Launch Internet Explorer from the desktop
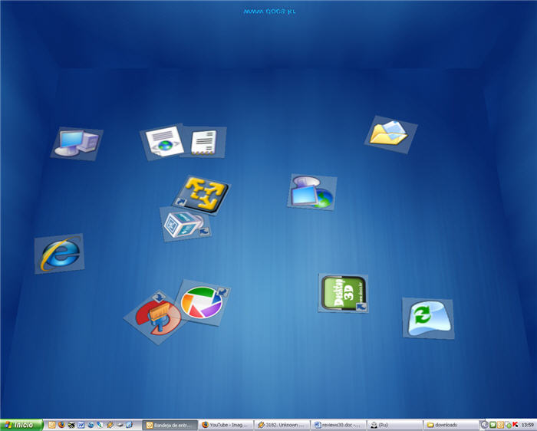 (x=59, y=254)
